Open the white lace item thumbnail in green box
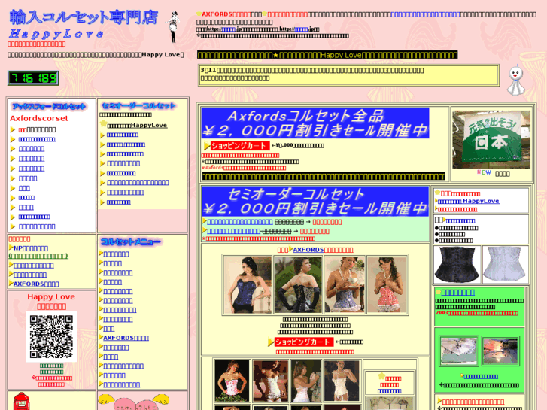Screen dimensions: 547x410 459,351
